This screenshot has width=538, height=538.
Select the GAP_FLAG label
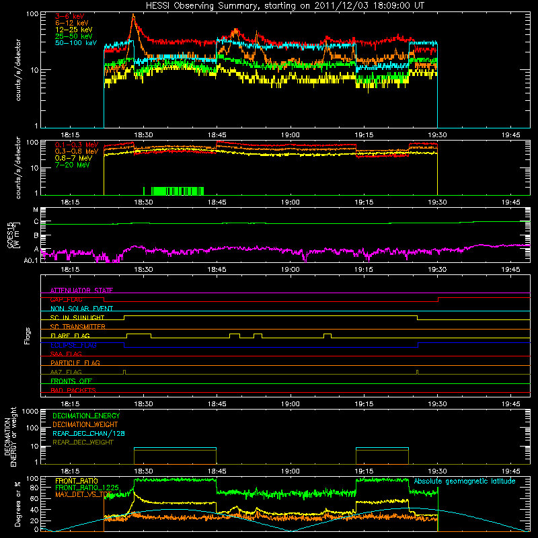tap(66, 299)
